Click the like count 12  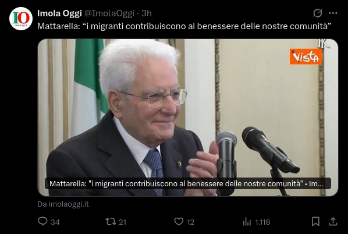click(190, 222)
